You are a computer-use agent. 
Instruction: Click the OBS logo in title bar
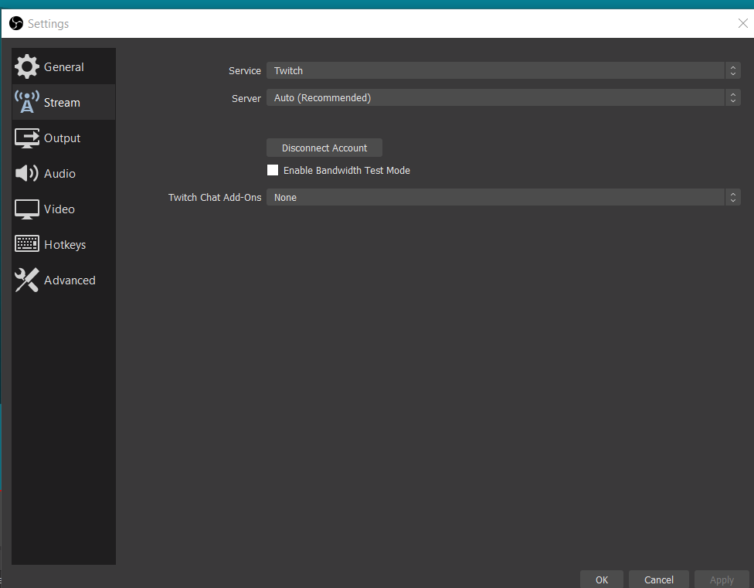[16, 23]
